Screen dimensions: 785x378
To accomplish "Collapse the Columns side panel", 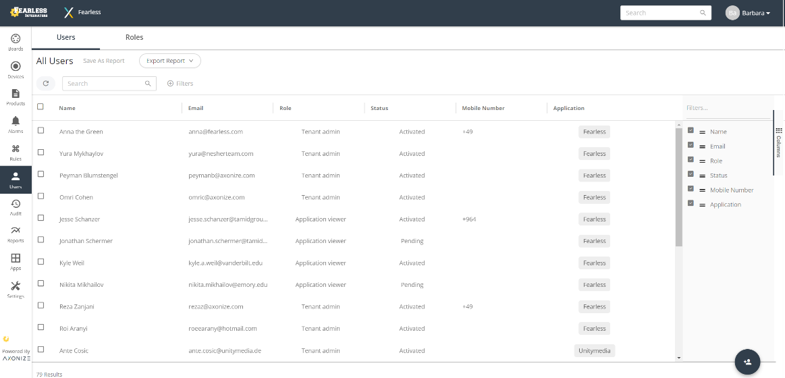I will [778, 142].
